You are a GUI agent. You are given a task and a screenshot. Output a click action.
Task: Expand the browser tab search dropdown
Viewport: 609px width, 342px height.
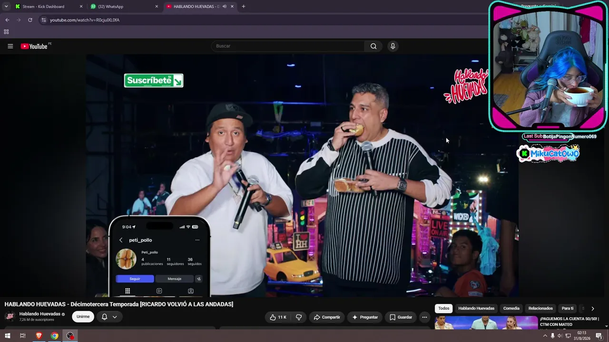coord(6,7)
